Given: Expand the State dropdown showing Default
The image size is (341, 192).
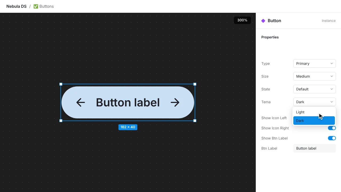Looking at the screenshot, I should point(315,89).
